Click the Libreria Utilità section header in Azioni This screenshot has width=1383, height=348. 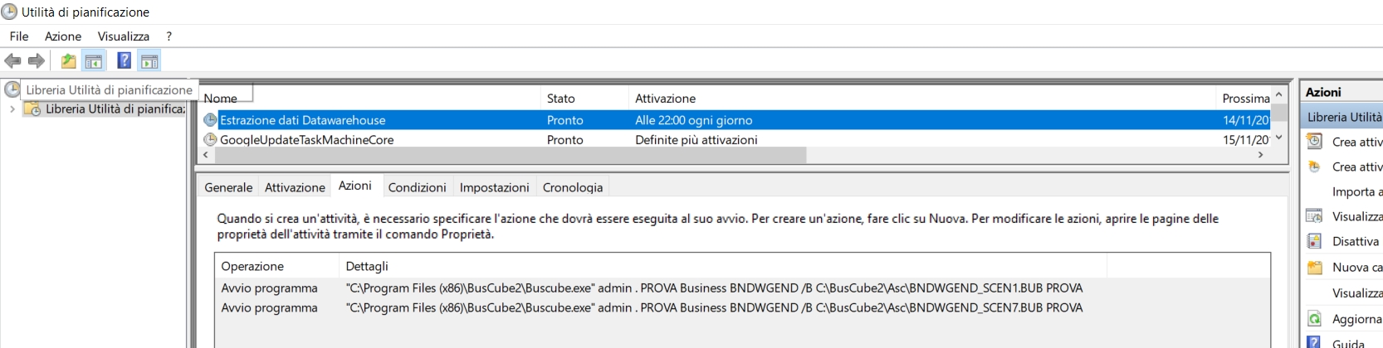click(x=1344, y=117)
